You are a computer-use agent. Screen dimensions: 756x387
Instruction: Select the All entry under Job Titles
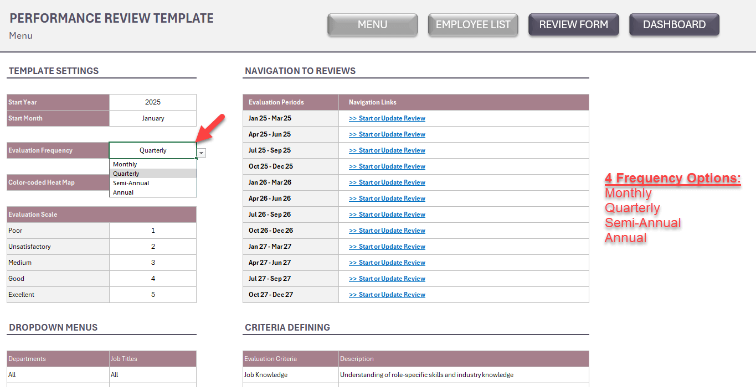pyautogui.click(x=153, y=375)
